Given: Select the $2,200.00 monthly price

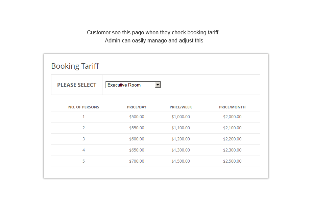Looking at the screenshot, I should 232,139.
